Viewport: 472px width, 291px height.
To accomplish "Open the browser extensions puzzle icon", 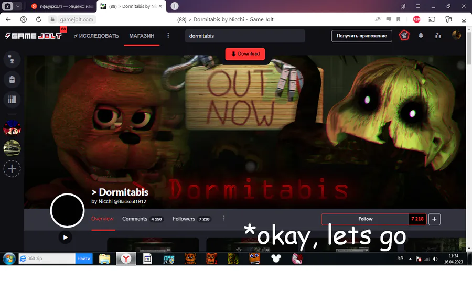I will tap(448, 19).
